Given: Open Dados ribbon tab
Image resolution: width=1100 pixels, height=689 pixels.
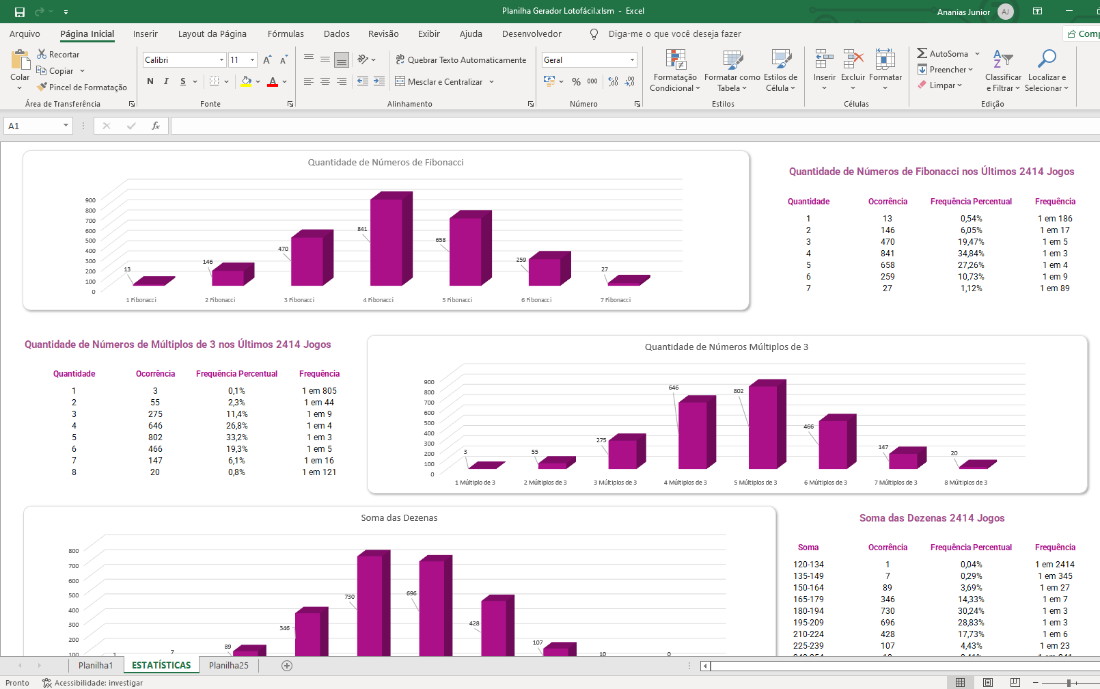Looking at the screenshot, I should point(337,33).
